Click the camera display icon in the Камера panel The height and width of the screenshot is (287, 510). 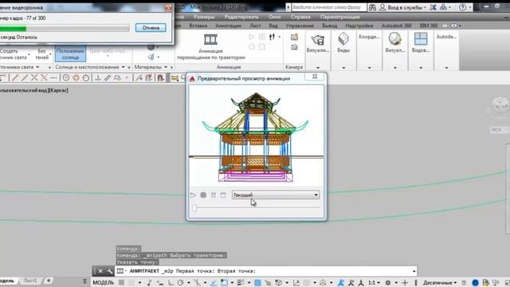[294, 48]
